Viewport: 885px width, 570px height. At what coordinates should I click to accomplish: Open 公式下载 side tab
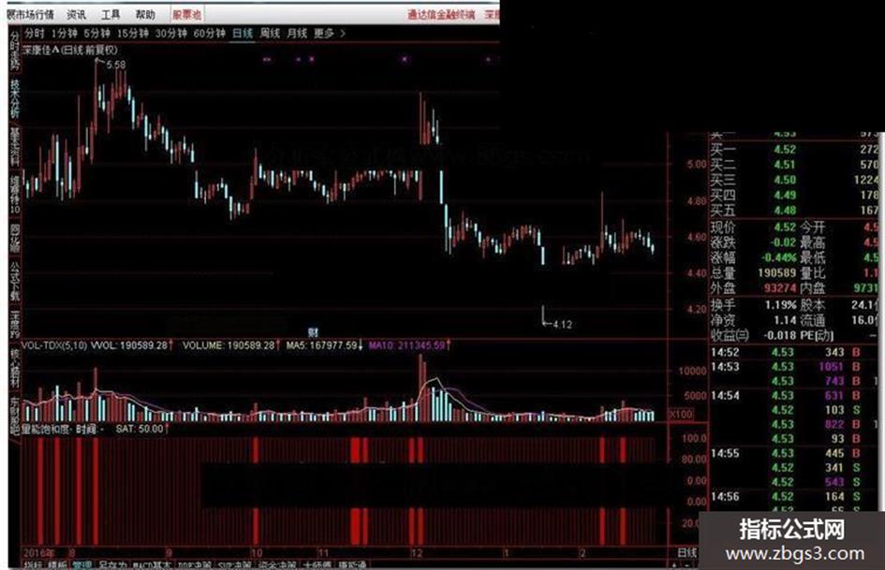pyautogui.click(x=15, y=281)
